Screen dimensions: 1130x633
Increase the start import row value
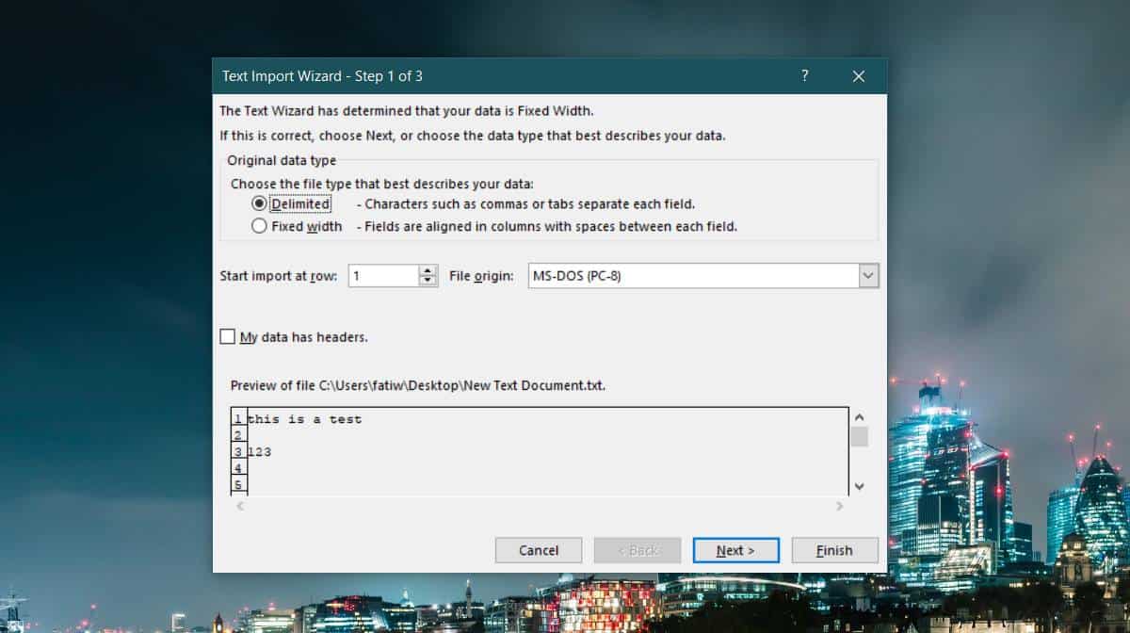428,270
